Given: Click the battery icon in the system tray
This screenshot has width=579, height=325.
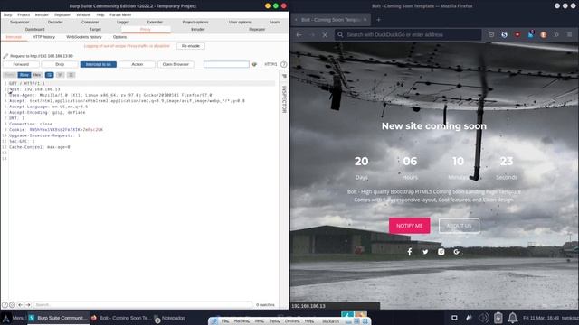Looking at the screenshot, I should tap(498, 318).
